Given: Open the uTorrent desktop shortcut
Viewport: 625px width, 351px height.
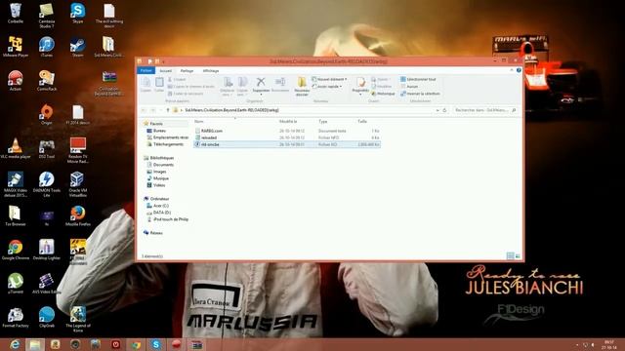Looking at the screenshot, I should tap(16, 284).
